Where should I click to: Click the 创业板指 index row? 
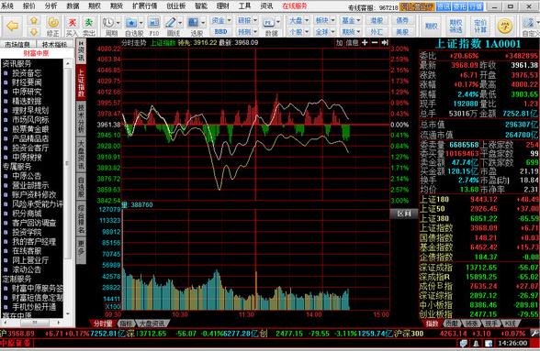479,314
